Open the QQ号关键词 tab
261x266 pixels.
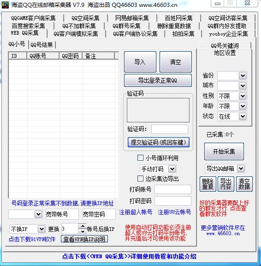coord(225,46)
